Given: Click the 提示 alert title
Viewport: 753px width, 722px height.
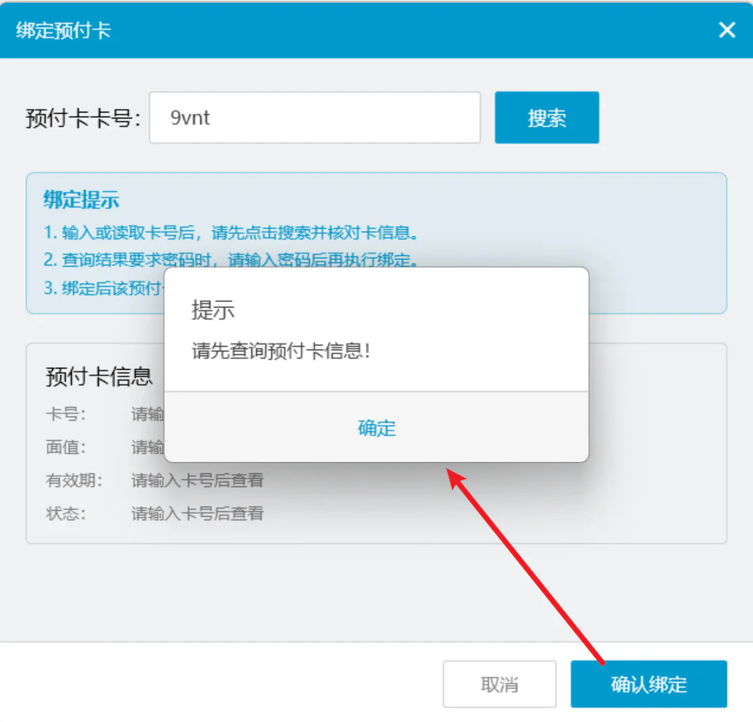Looking at the screenshot, I should [213, 310].
